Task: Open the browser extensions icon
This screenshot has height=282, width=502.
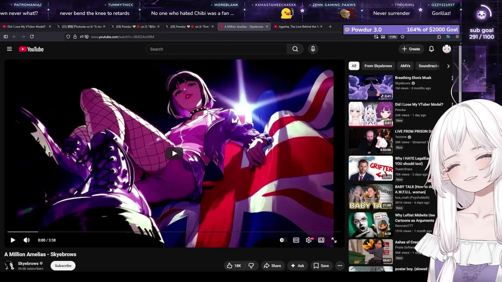Action: (x=439, y=36)
